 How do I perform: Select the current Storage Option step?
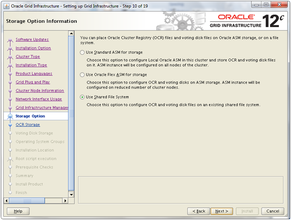click(30, 116)
